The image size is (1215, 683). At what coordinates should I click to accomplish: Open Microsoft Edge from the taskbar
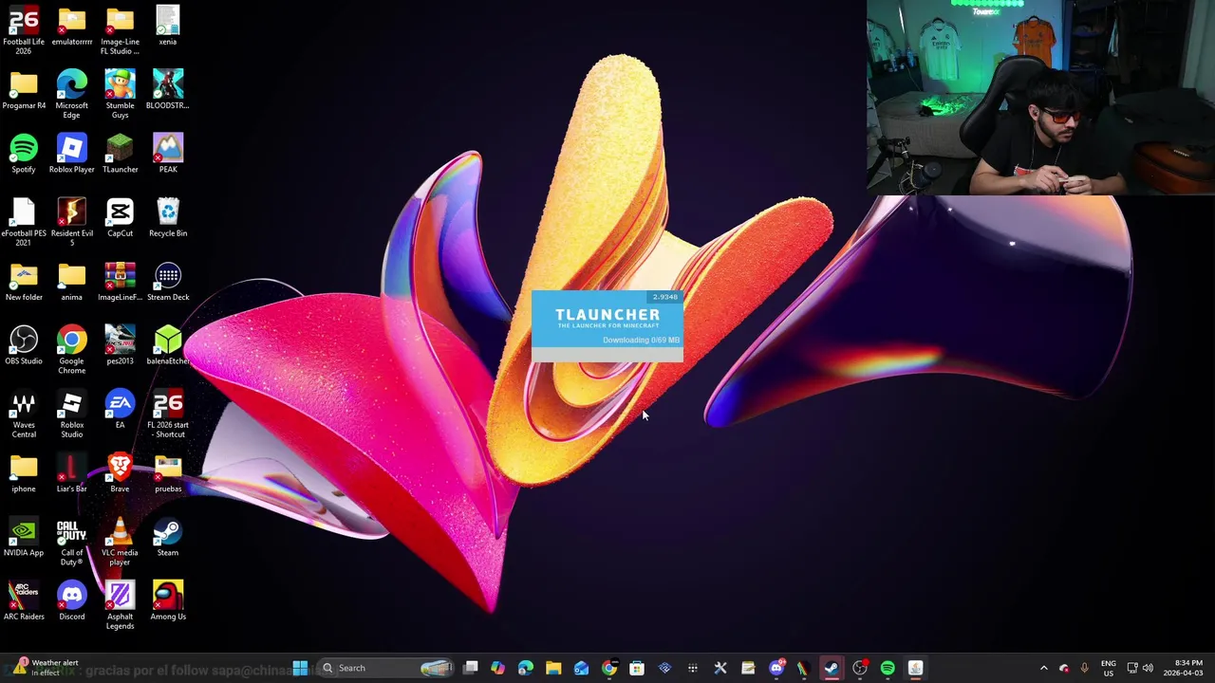pos(526,668)
